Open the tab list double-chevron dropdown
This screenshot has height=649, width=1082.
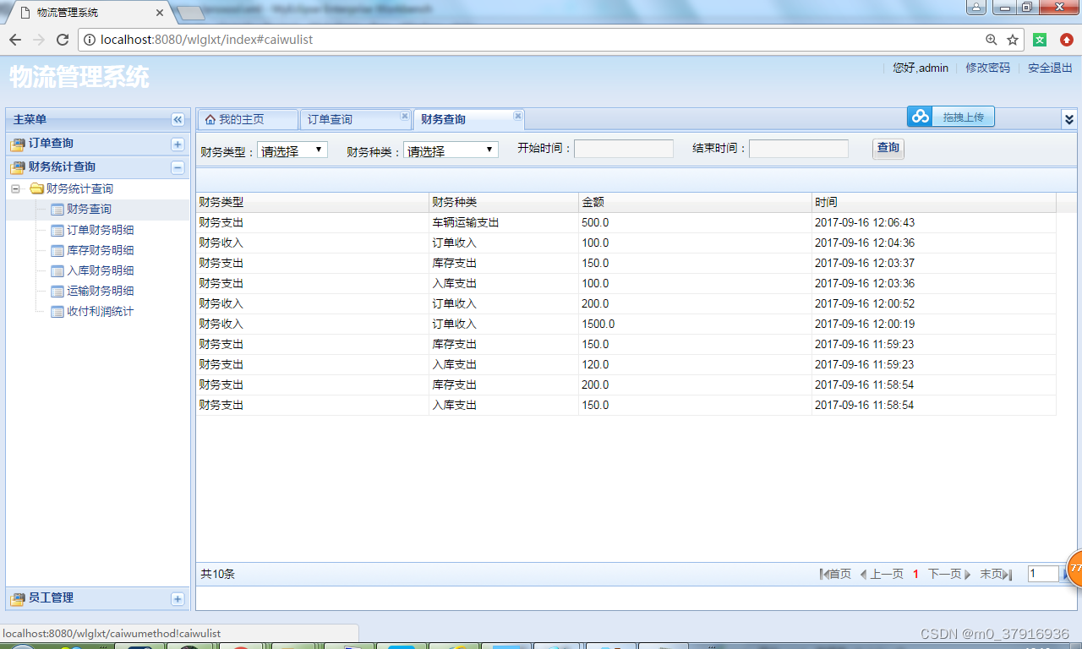tap(1069, 120)
